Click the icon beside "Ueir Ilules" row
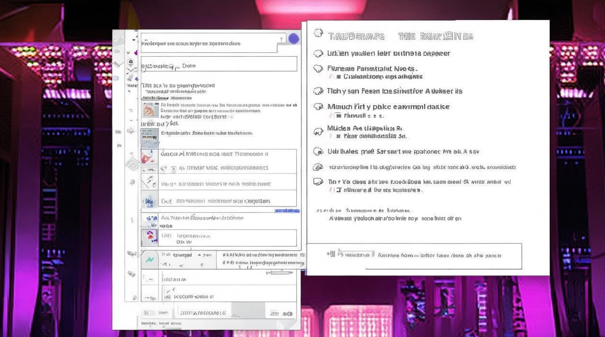The width and height of the screenshot is (605, 337). pyautogui.click(x=318, y=152)
